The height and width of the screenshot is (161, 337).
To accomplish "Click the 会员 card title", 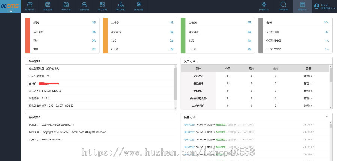I will point(269,22).
